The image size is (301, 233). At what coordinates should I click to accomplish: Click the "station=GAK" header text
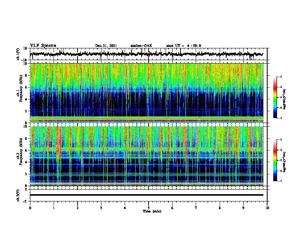click(141, 46)
